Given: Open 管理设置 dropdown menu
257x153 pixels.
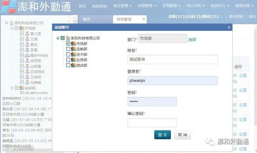Looking at the screenshot, I should point(244,6).
